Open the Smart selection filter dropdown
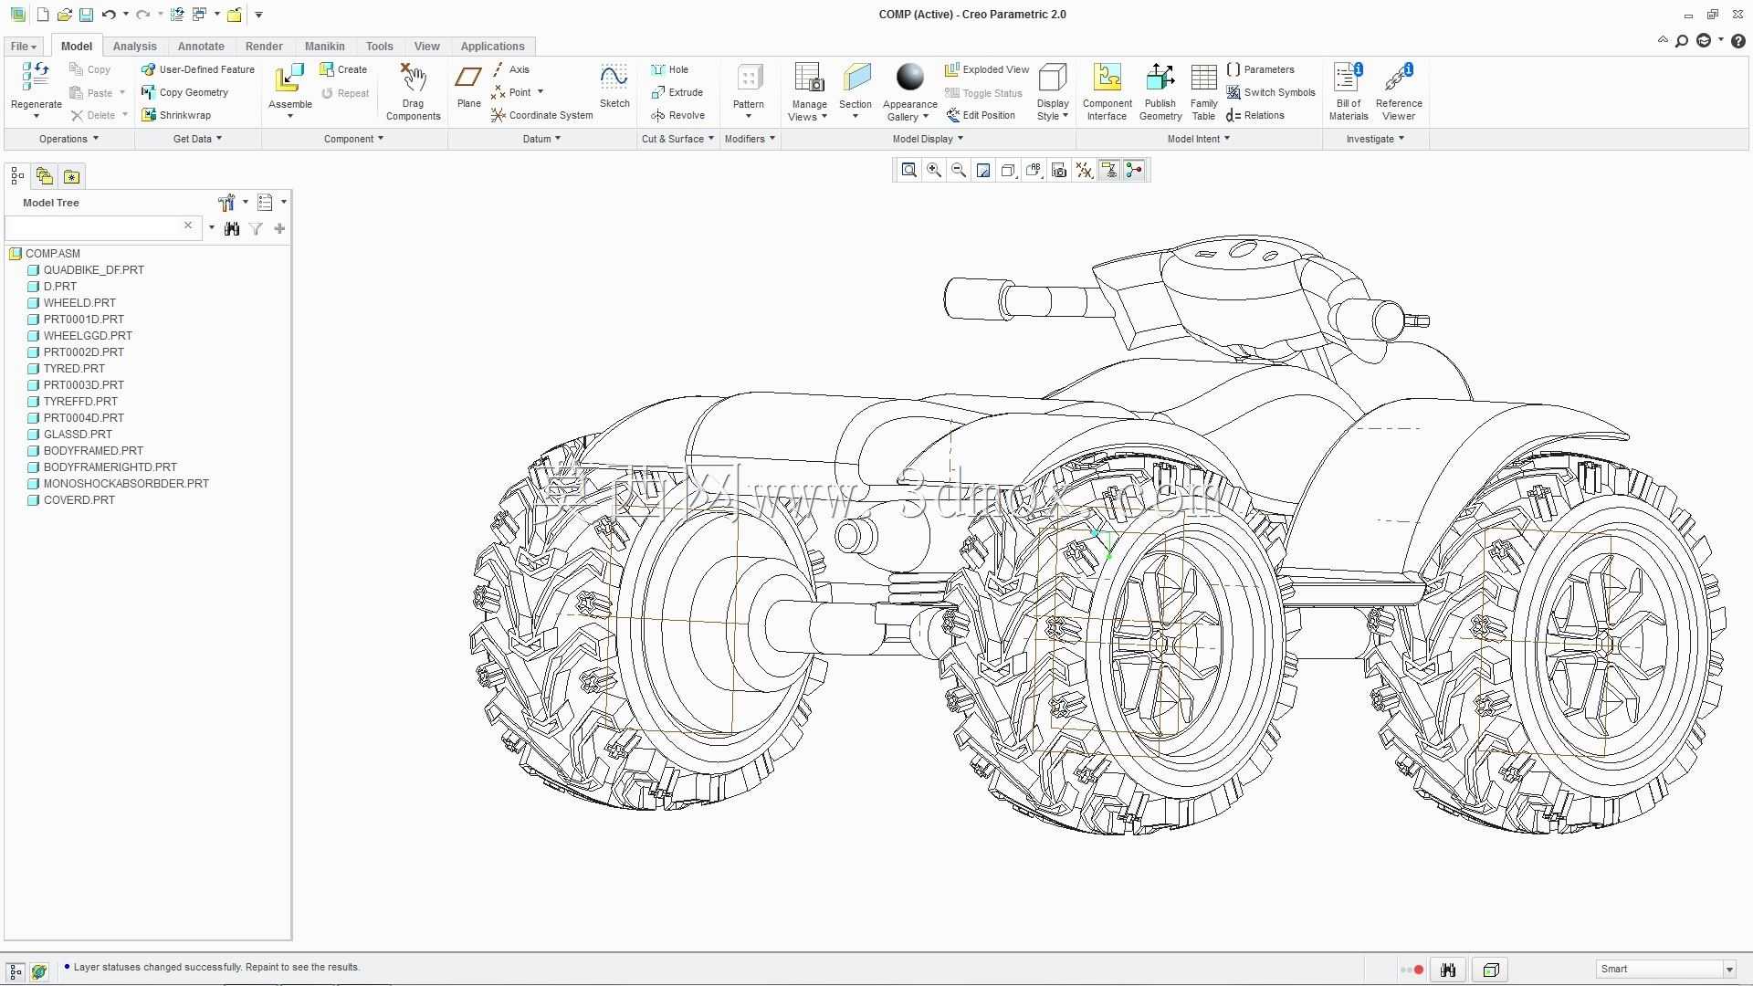The image size is (1753, 986). [x=1728, y=970]
